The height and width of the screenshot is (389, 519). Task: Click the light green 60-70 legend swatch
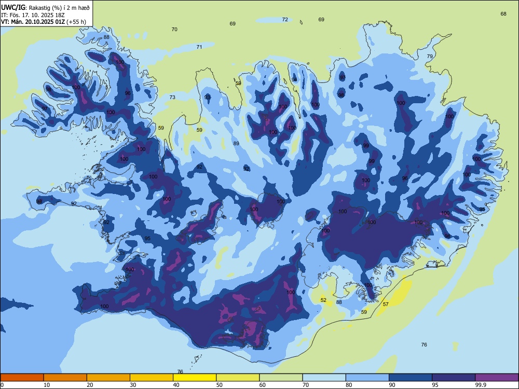281,378
